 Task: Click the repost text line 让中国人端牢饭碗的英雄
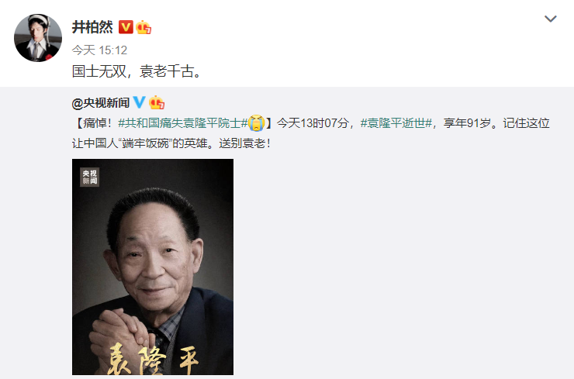tap(142, 143)
